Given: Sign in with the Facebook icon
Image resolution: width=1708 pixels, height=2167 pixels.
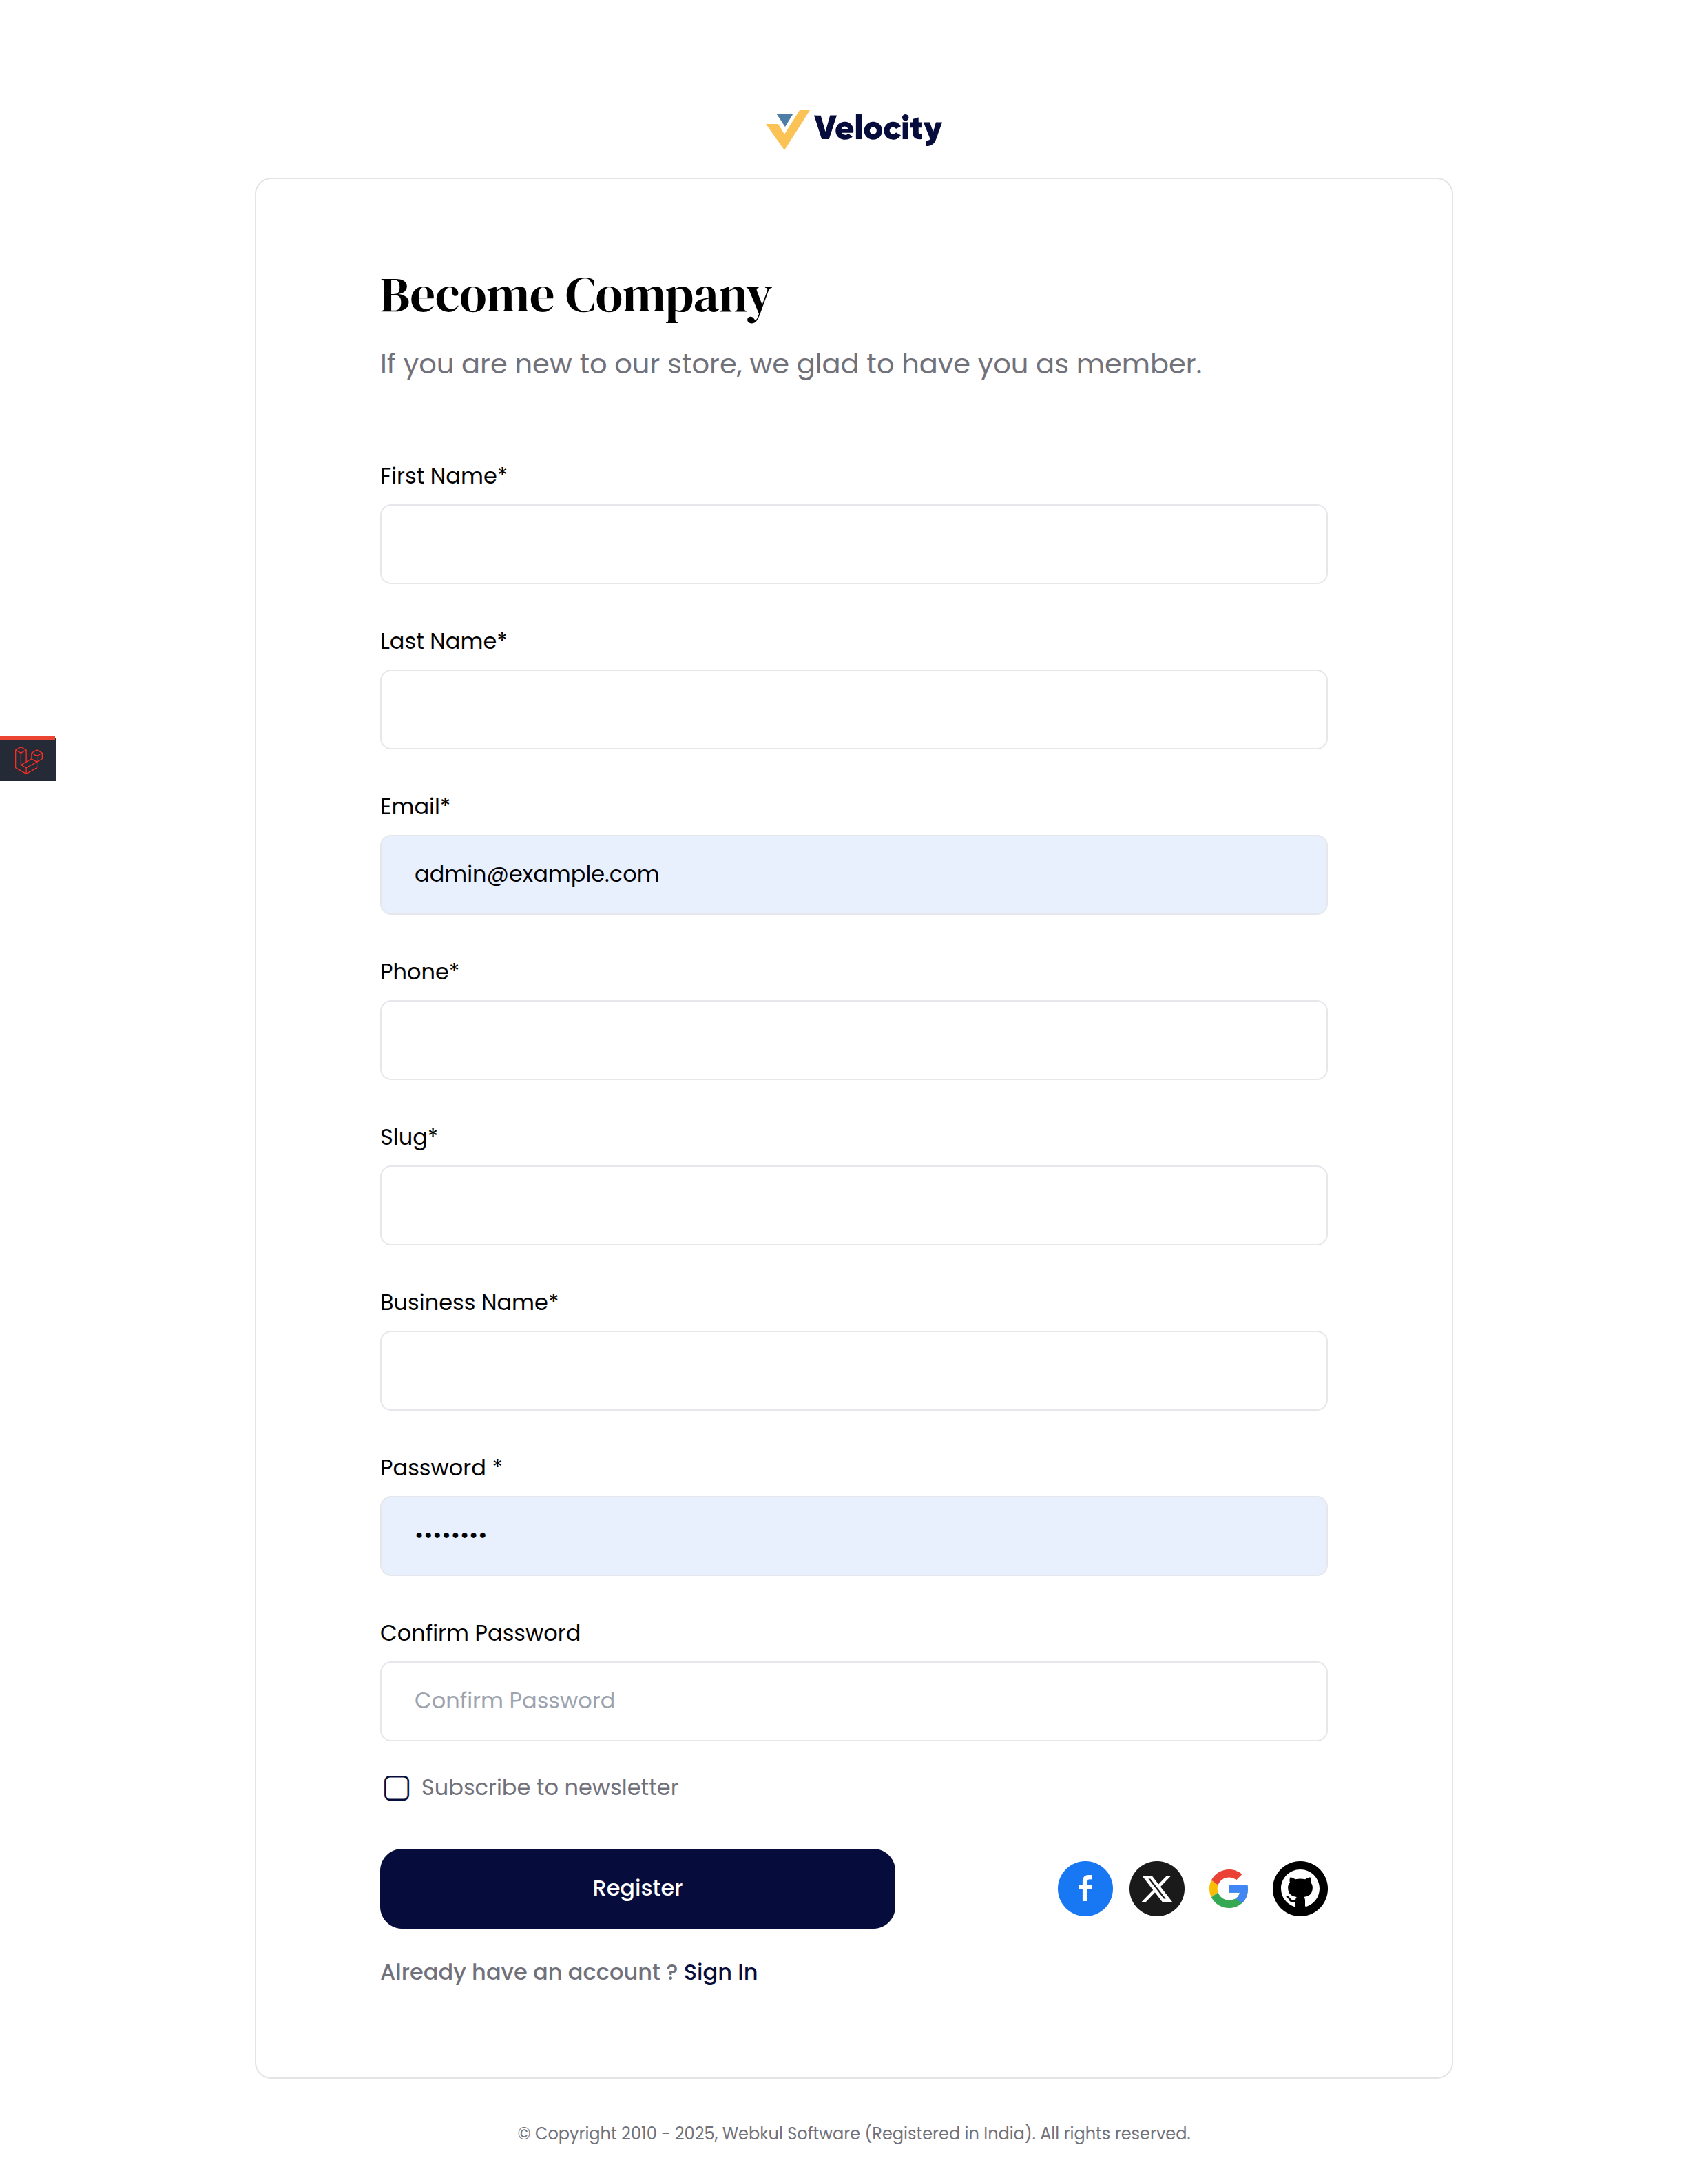Looking at the screenshot, I should pyautogui.click(x=1085, y=1888).
